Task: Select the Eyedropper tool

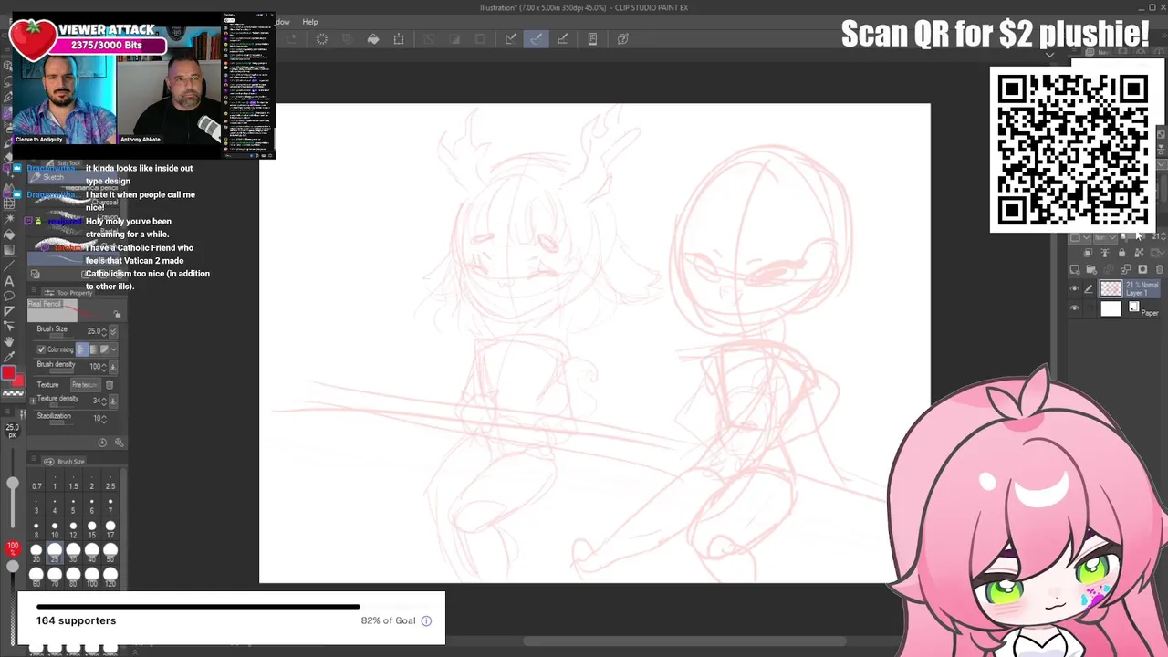Action: [x=9, y=356]
